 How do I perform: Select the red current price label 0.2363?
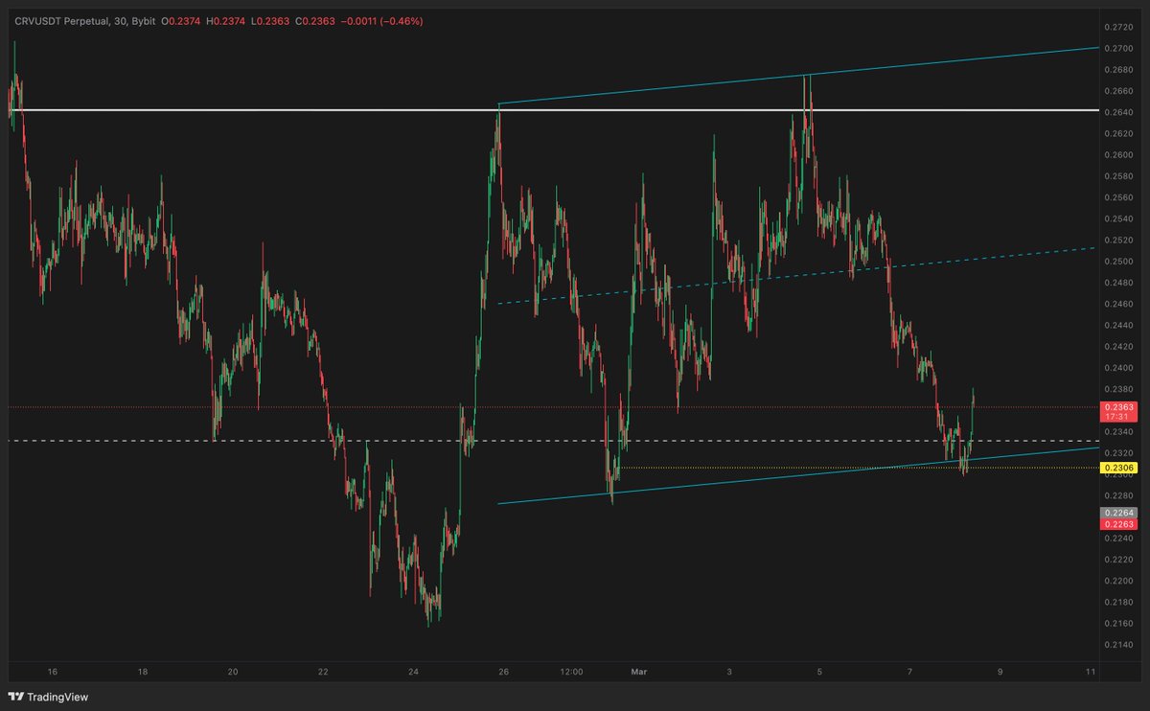(x=1116, y=407)
